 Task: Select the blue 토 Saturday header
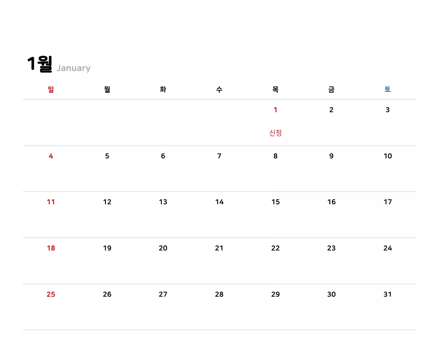(388, 89)
